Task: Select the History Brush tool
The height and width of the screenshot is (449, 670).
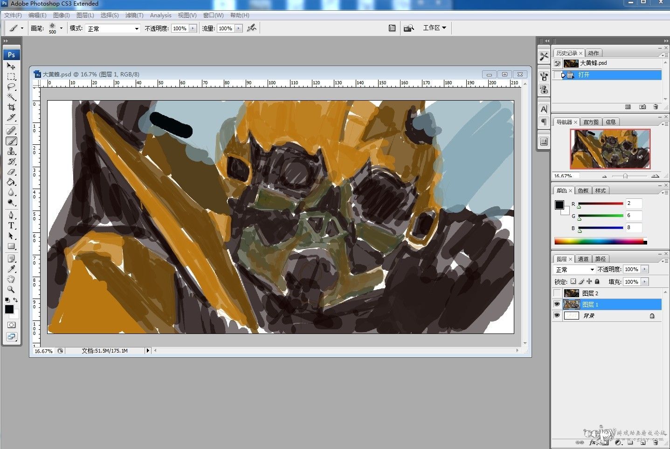Action: coord(11,162)
